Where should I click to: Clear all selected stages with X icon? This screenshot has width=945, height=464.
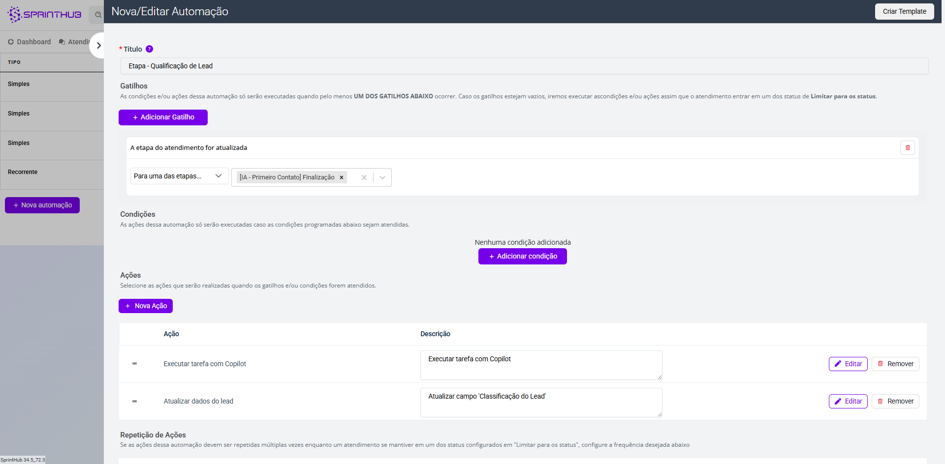(x=364, y=177)
